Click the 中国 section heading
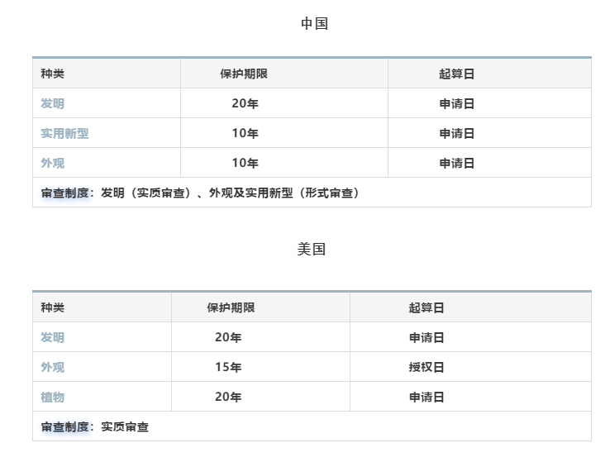The image size is (610, 462). (x=314, y=24)
